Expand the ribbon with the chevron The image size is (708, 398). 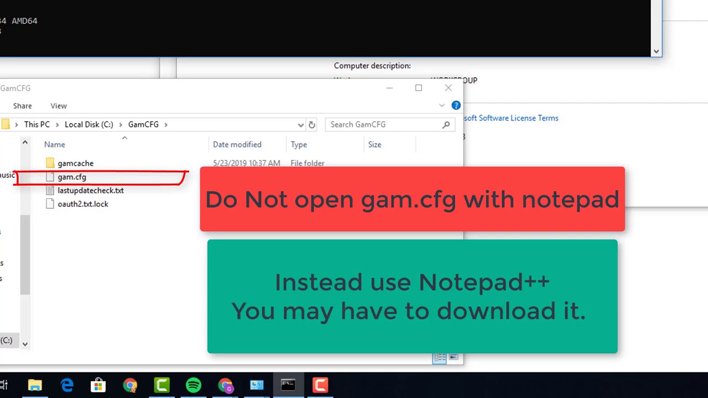tap(442, 106)
